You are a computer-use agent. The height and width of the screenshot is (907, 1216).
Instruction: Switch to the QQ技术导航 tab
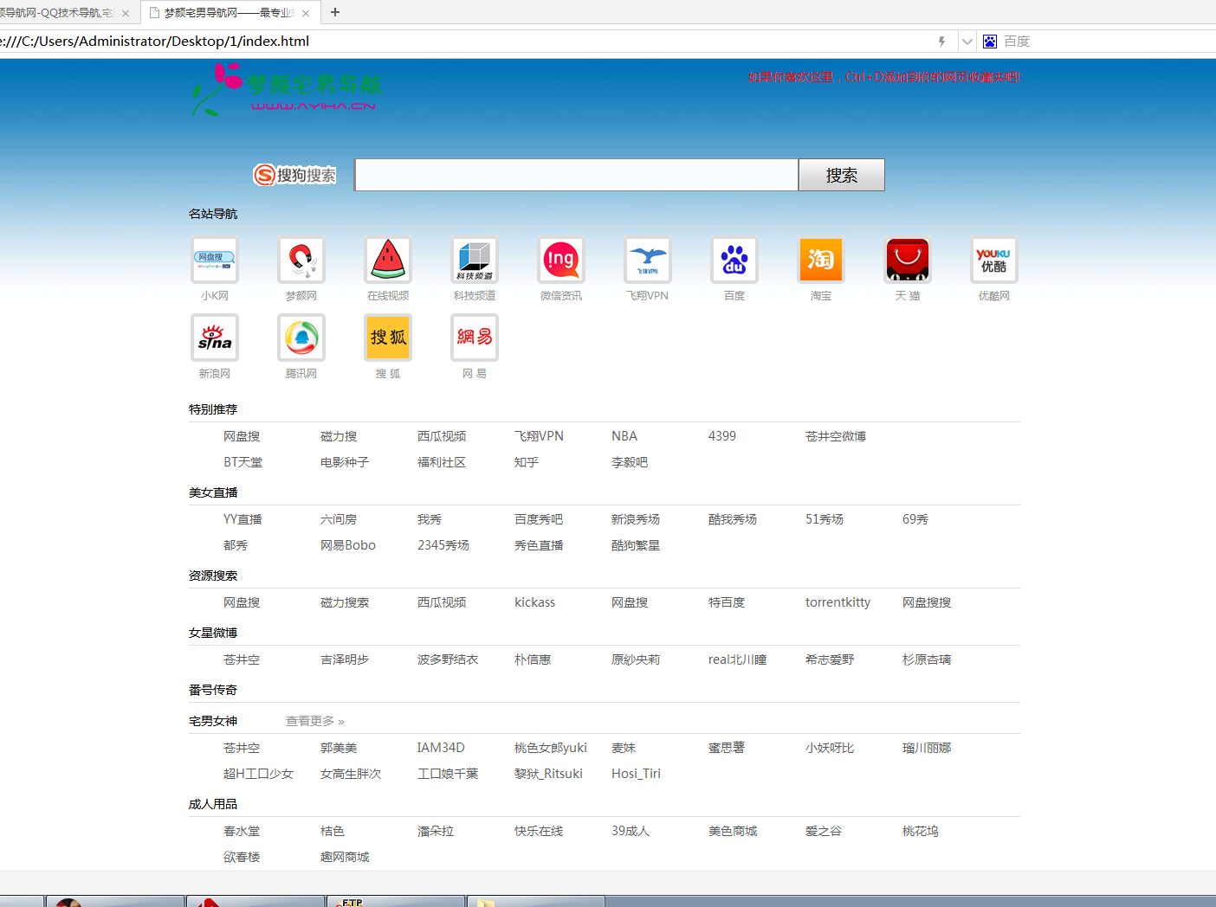(x=57, y=13)
